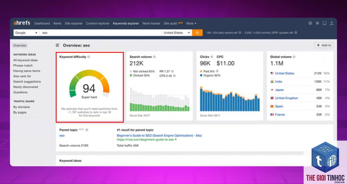
Task: Open the Spain country link
Action: [x=279, y=106]
